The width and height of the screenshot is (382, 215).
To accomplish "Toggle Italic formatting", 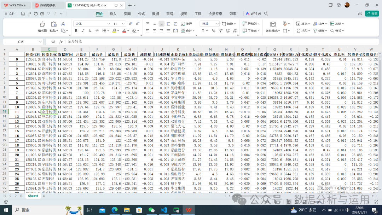I will pyautogui.click(x=83, y=31).
